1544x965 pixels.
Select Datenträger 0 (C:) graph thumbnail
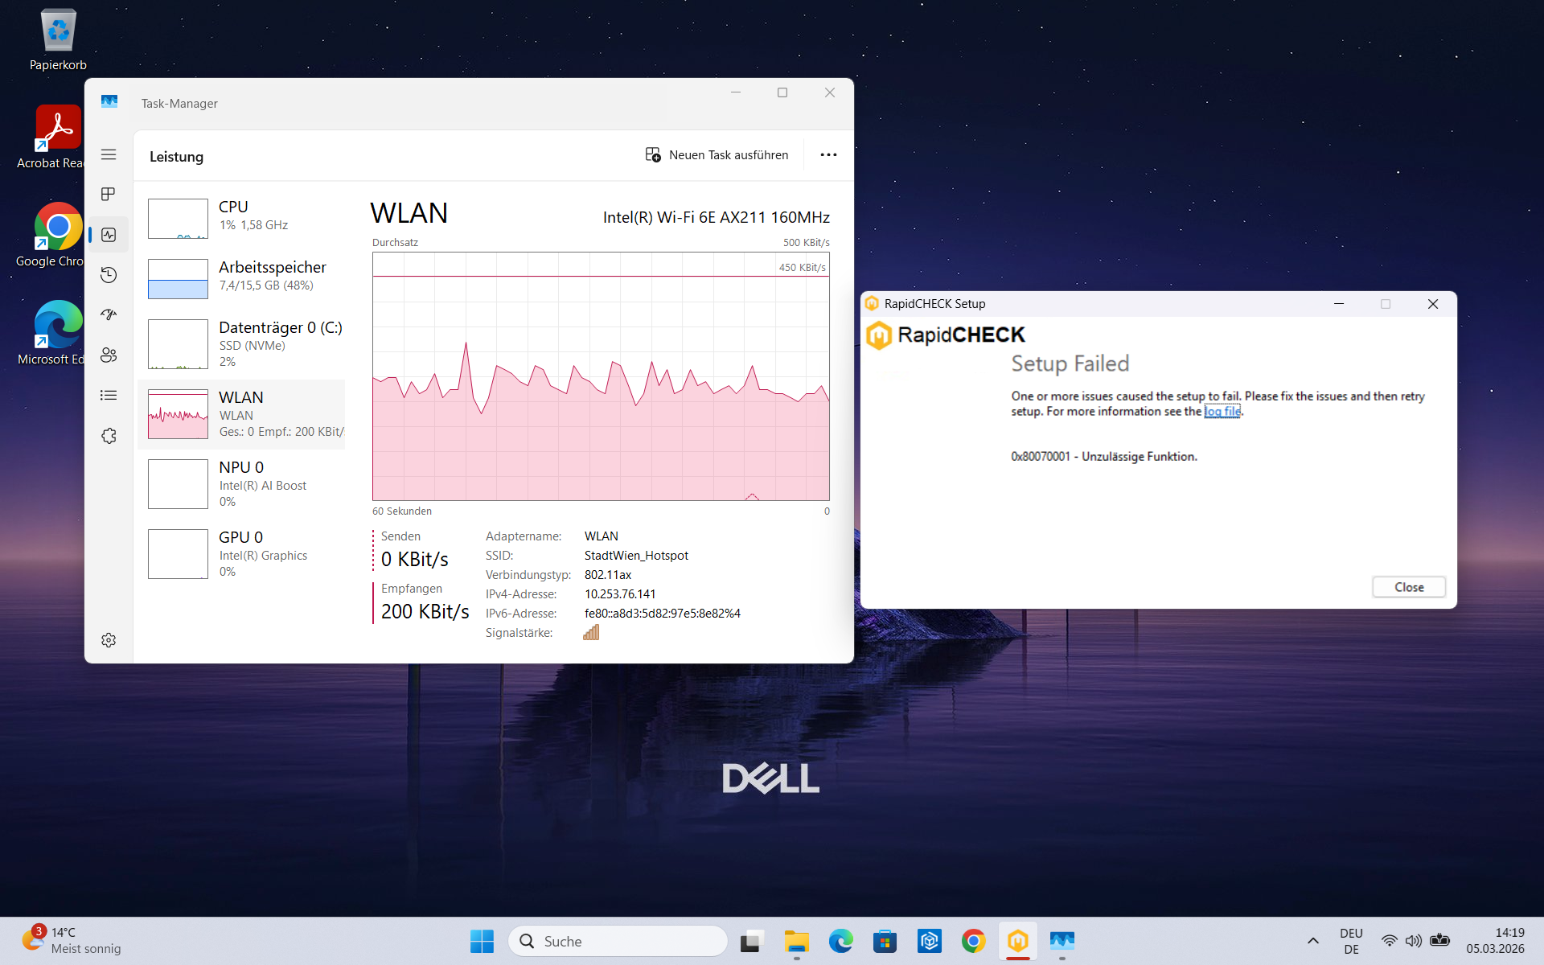[178, 344]
